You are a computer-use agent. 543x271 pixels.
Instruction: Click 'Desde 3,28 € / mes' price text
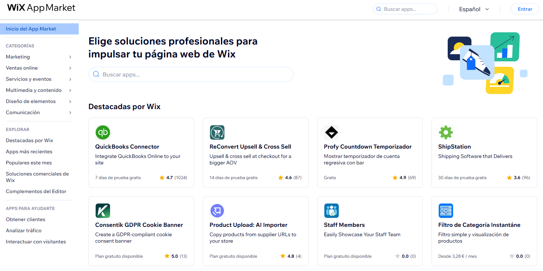pyautogui.click(x=457, y=256)
